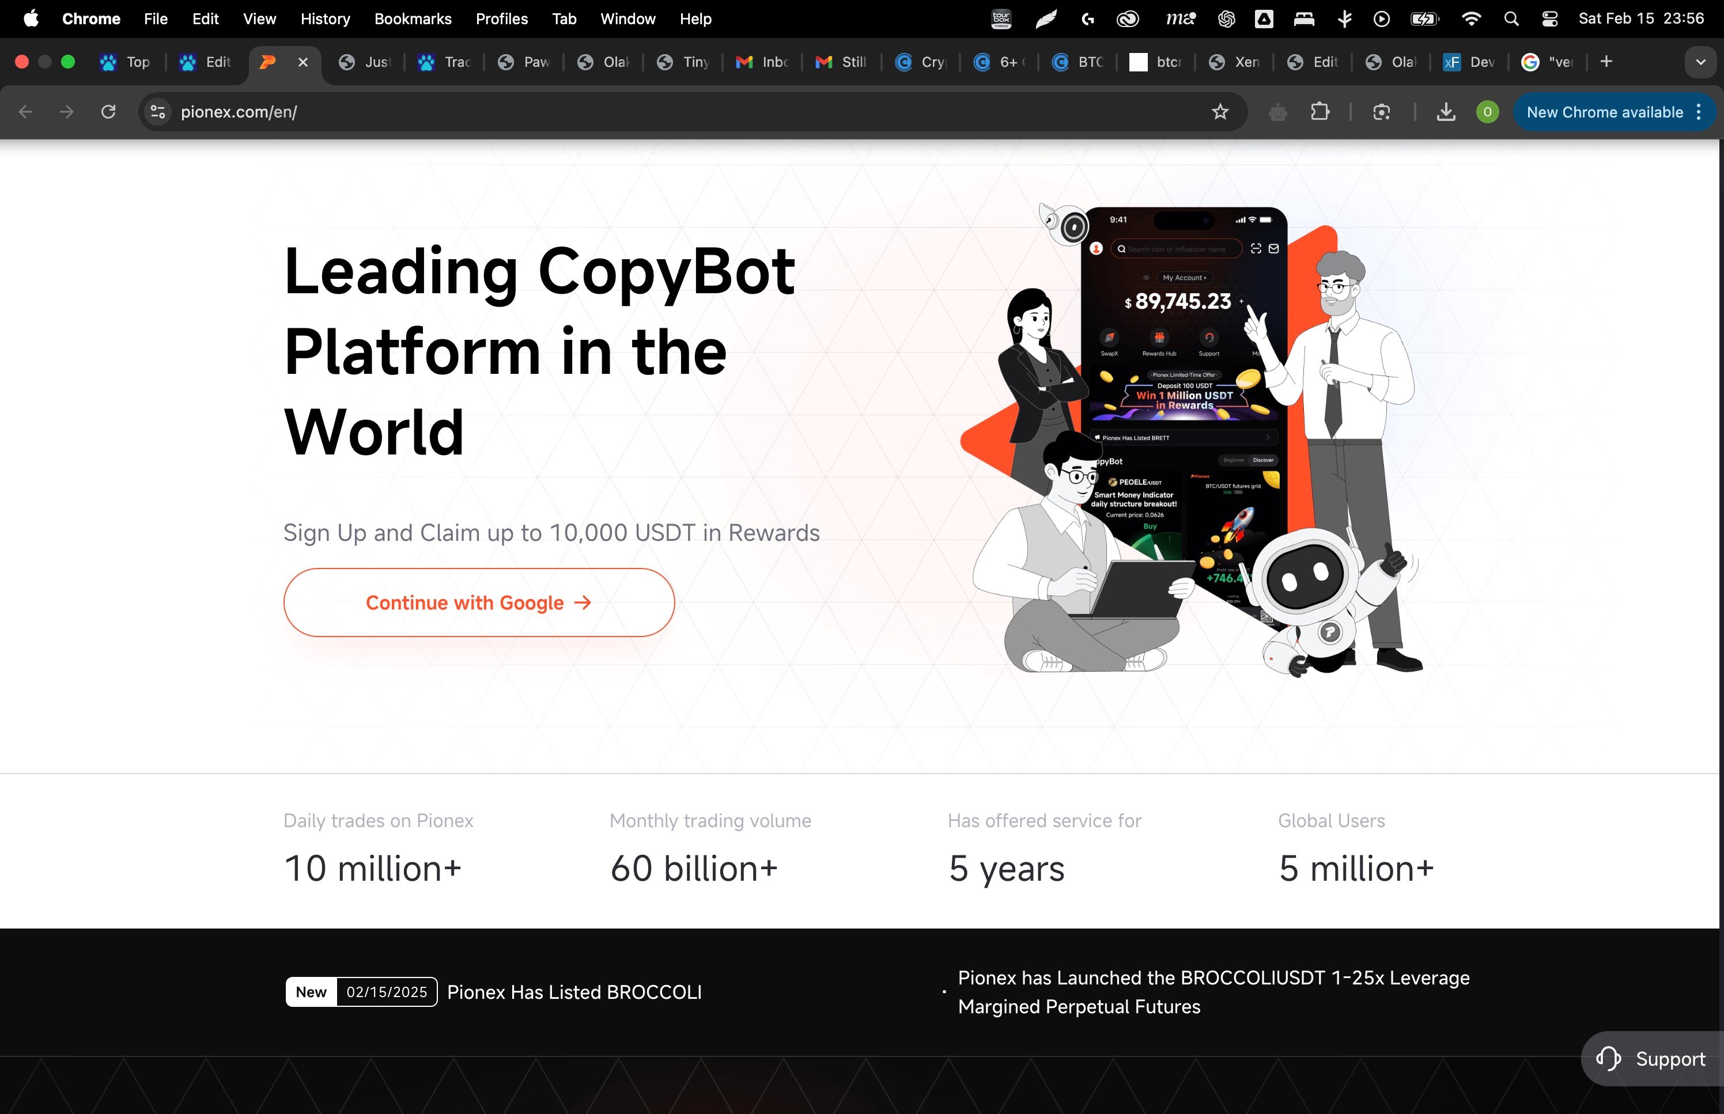Click the Bluetooth menu bar icon
1724x1114 pixels.
1344,19
